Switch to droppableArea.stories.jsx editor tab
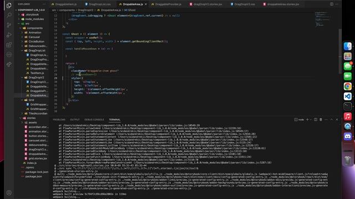The height and width of the screenshot is (199, 355). (283, 4)
